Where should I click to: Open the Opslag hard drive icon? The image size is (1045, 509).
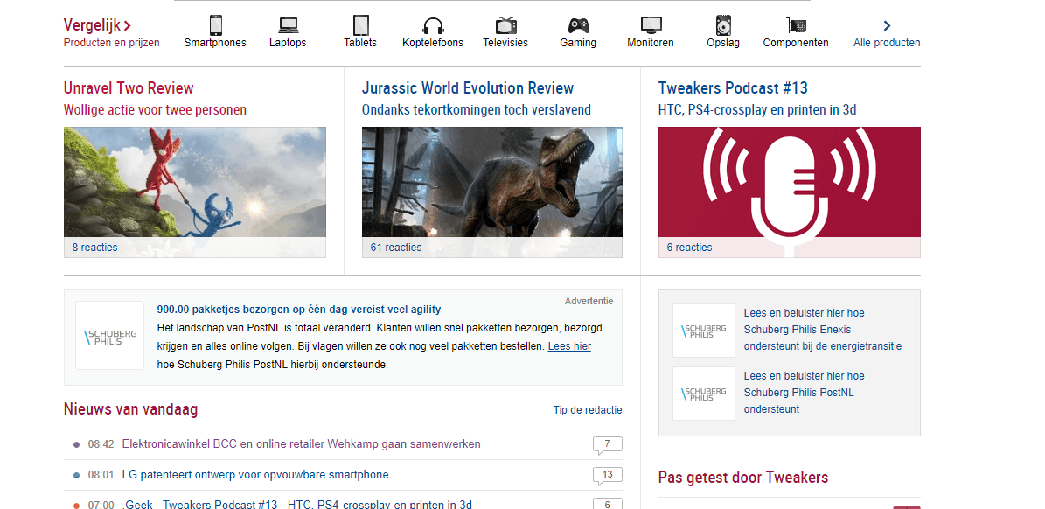coord(723,25)
